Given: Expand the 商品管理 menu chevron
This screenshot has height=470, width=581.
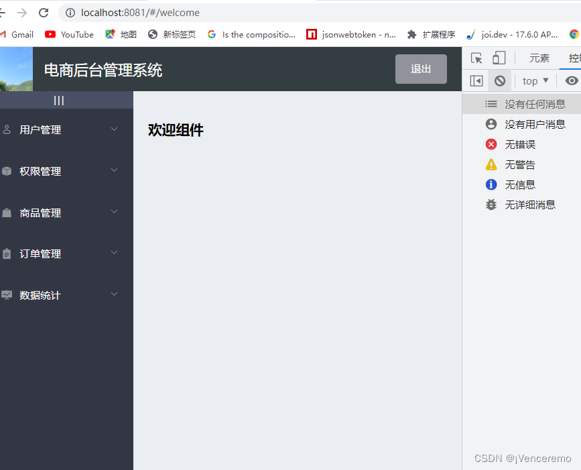Looking at the screenshot, I should (x=114, y=213).
